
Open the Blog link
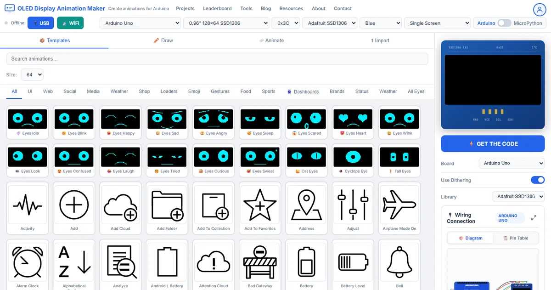266,8
